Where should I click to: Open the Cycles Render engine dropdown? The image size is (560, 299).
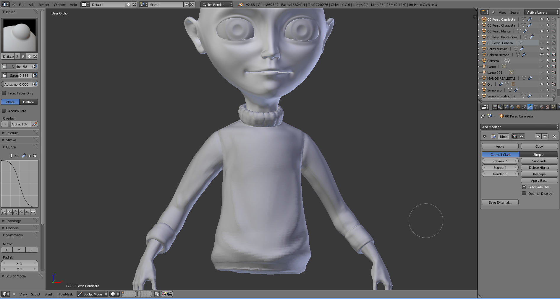[x=217, y=4]
